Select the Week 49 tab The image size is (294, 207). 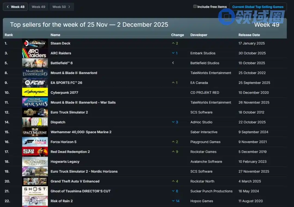tap(38, 7)
